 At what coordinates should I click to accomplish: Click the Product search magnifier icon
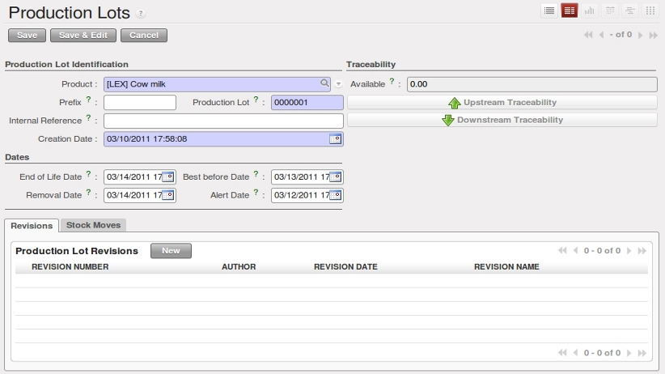(x=325, y=83)
